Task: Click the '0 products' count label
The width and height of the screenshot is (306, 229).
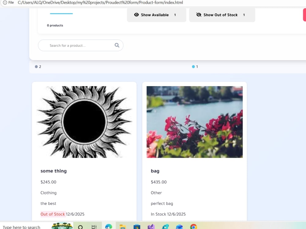Action: click(55, 25)
